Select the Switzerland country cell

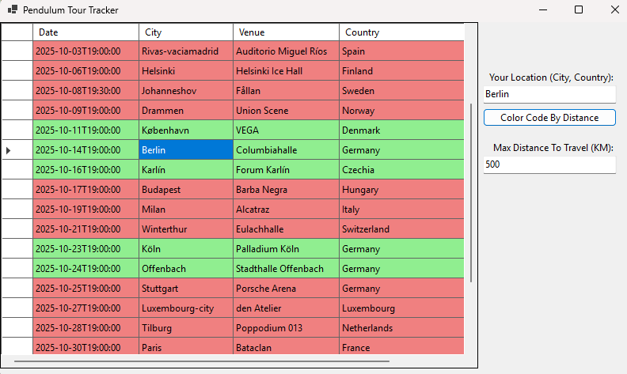401,229
